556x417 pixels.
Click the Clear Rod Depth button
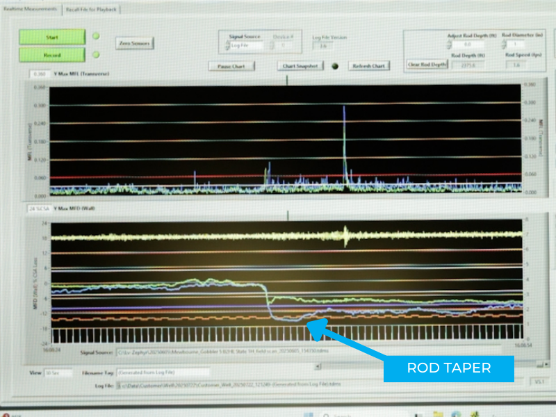pyautogui.click(x=427, y=64)
